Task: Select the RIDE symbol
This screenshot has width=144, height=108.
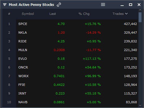Action: coord(23,41)
